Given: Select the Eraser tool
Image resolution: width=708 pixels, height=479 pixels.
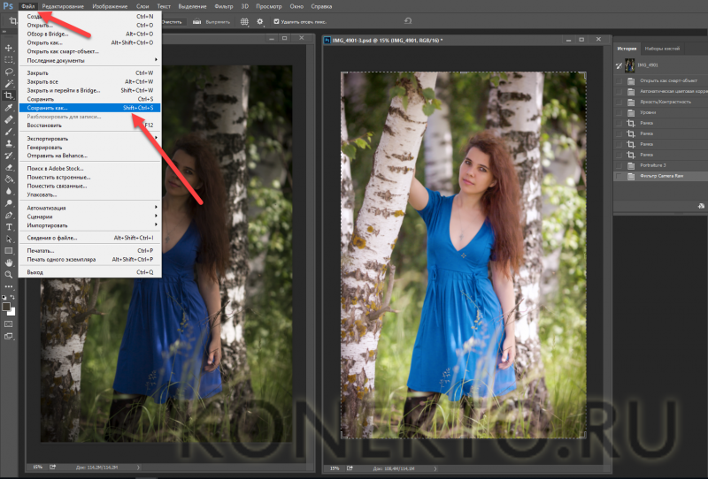Looking at the screenshot, I should point(9,167).
